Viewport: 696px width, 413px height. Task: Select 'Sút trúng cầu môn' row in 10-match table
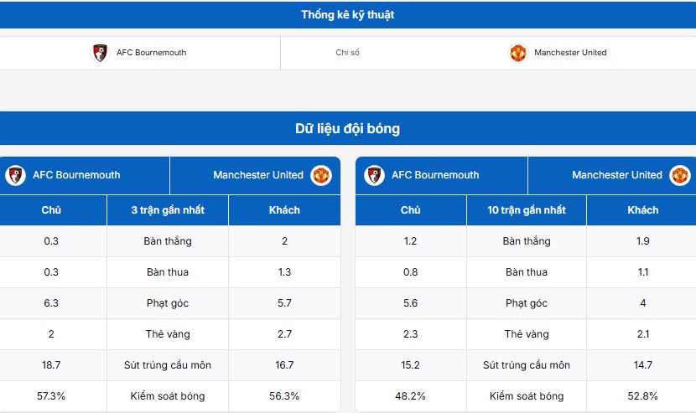point(527,365)
